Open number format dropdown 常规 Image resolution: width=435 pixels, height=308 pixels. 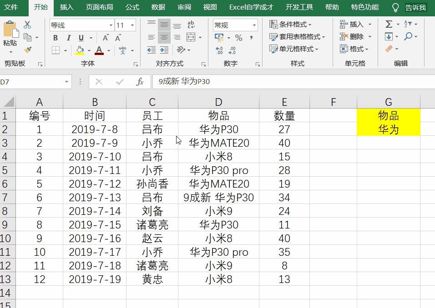254,25
